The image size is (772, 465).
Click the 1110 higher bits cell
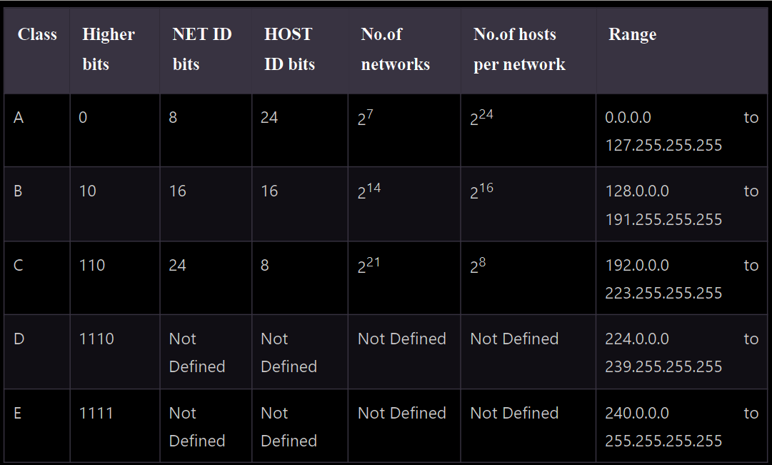[96, 339]
